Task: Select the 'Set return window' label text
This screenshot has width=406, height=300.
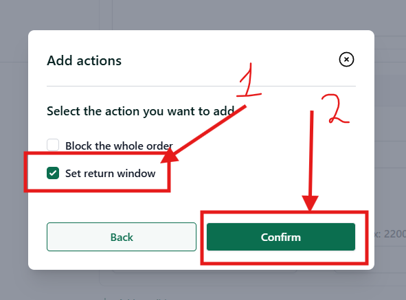Action: click(x=111, y=173)
